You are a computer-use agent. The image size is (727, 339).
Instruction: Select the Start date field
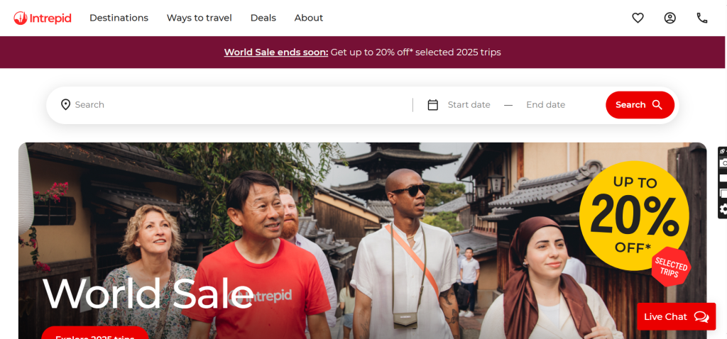(x=469, y=105)
